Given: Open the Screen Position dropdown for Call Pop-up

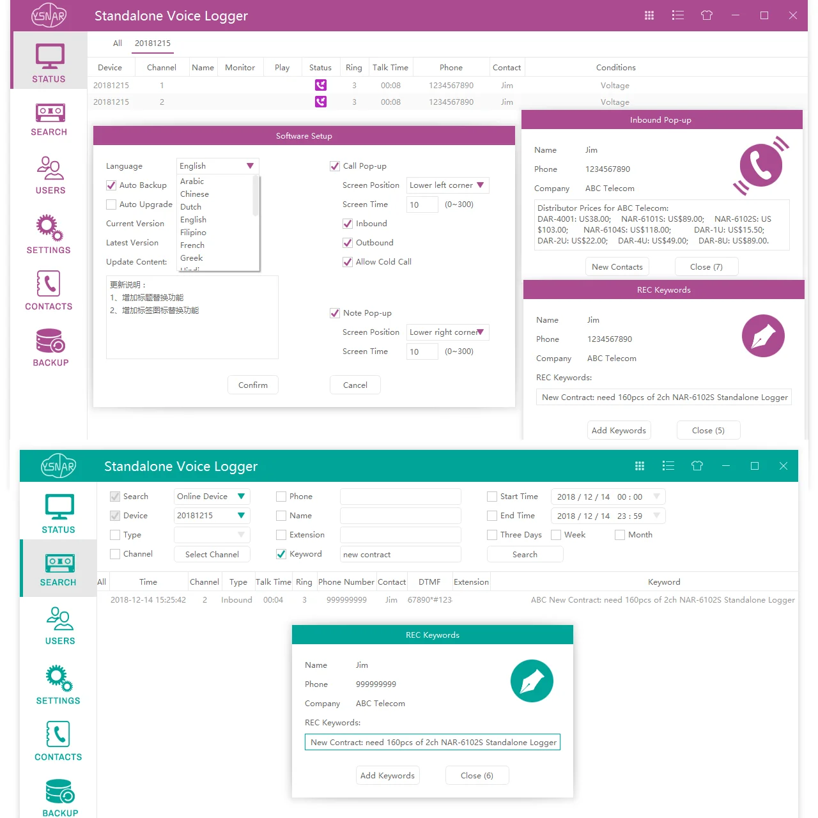Looking at the screenshot, I should pos(447,185).
